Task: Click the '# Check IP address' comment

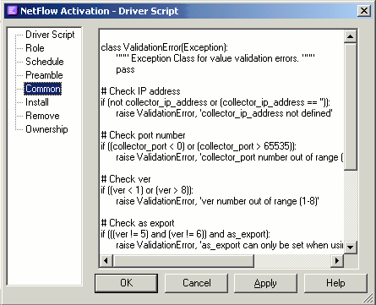Action: point(140,91)
